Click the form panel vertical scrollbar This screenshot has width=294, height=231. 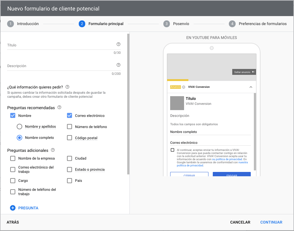[128, 104]
